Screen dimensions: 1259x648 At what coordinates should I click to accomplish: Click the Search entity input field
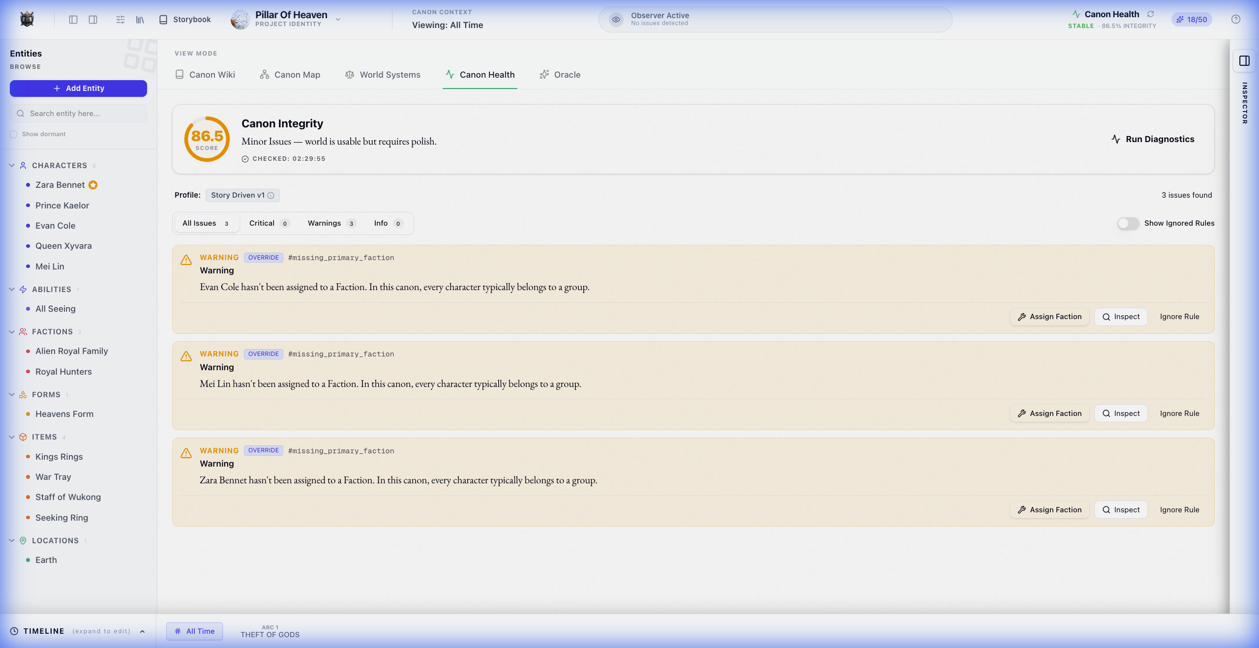click(79, 114)
